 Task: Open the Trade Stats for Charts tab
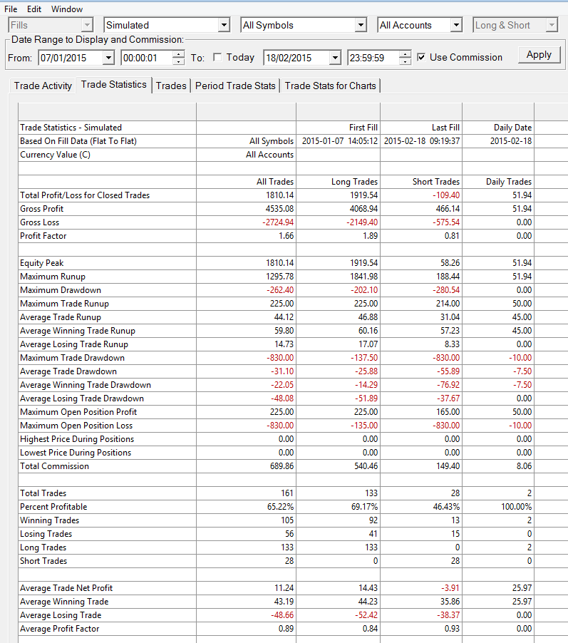[331, 86]
